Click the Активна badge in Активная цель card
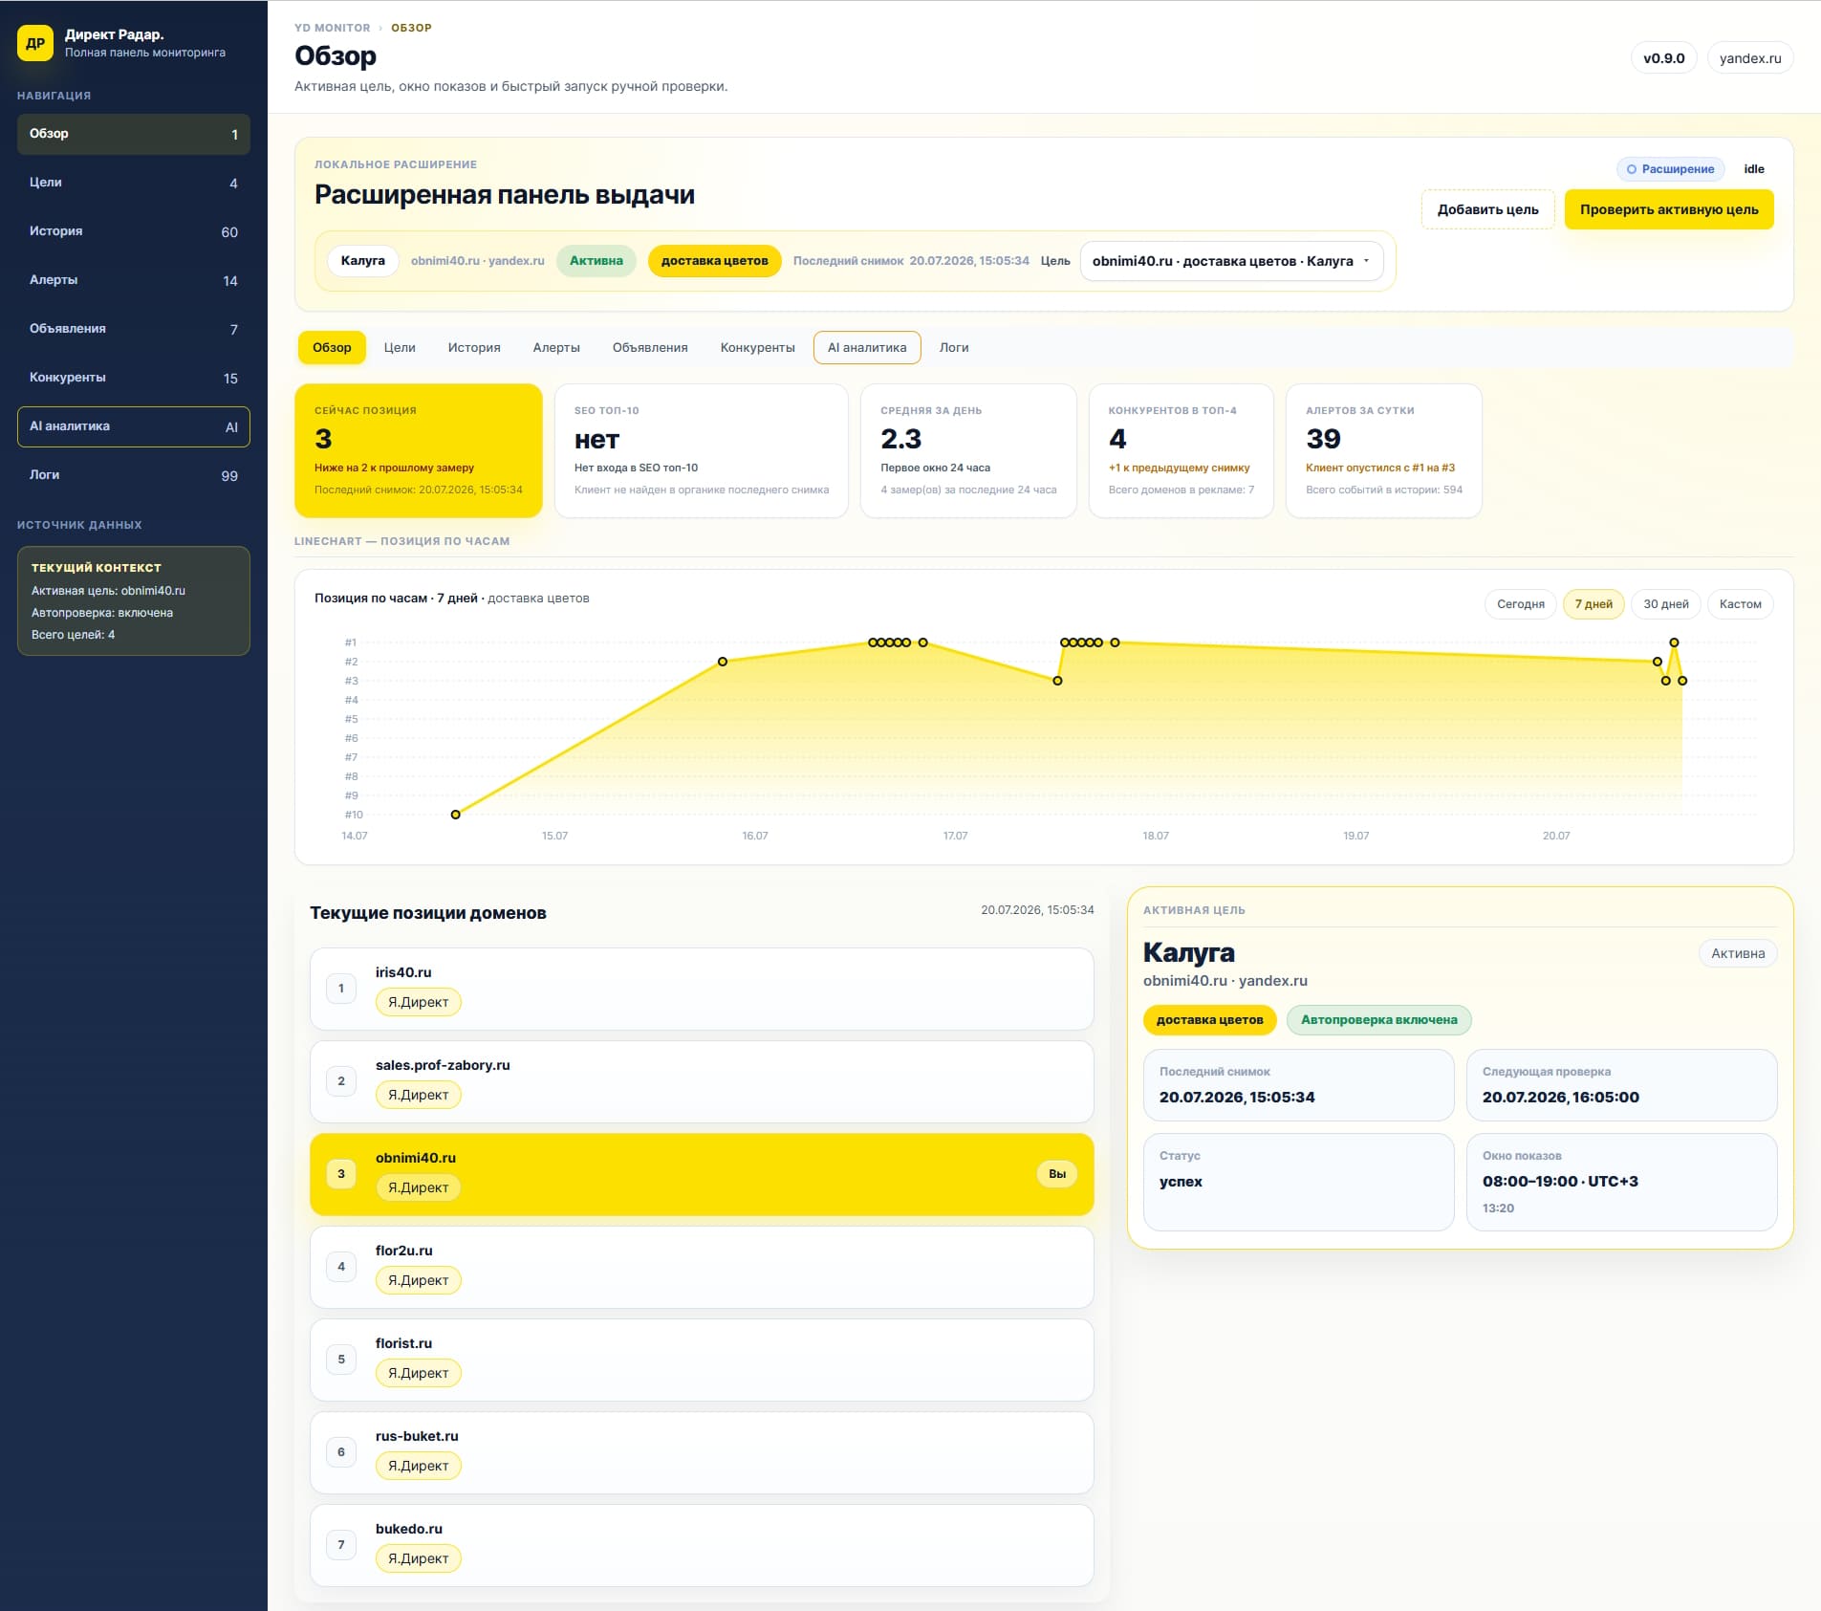Image resolution: width=1821 pixels, height=1611 pixels. tap(1738, 953)
